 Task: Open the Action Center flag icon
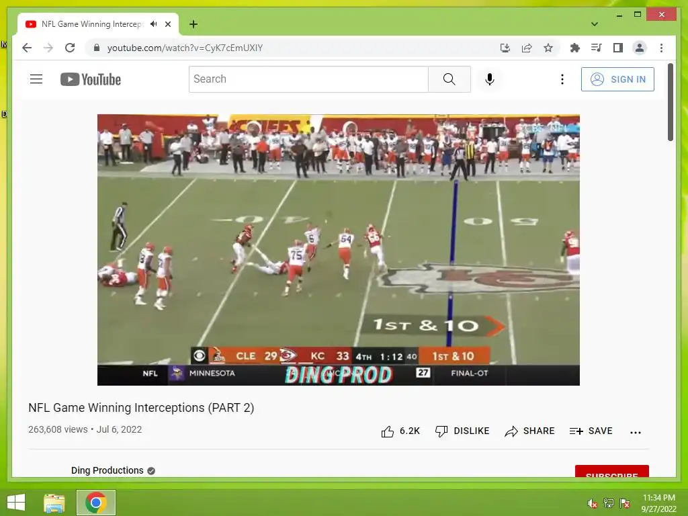click(x=625, y=503)
